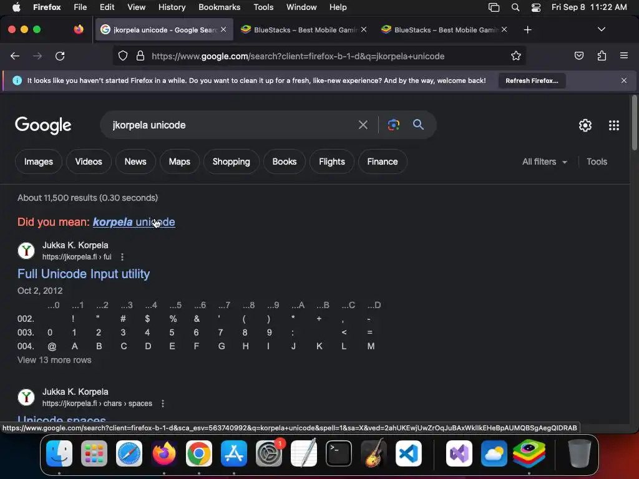This screenshot has height=479, width=639.
Task: Open Firefox View pinned tab
Action: [78, 29]
